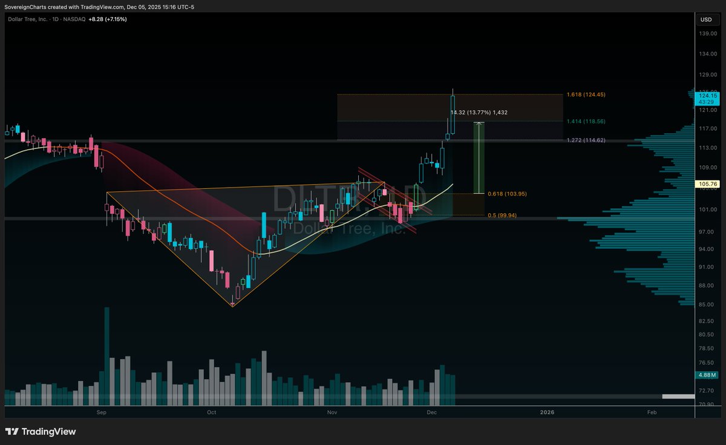726x445 pixels.
Task: Click the 72.70 price axis label
Action: tap(707, 392)
